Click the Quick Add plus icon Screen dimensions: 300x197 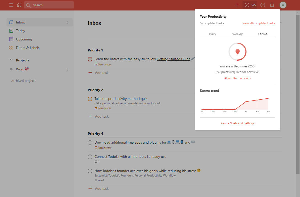tap(237, 5)
